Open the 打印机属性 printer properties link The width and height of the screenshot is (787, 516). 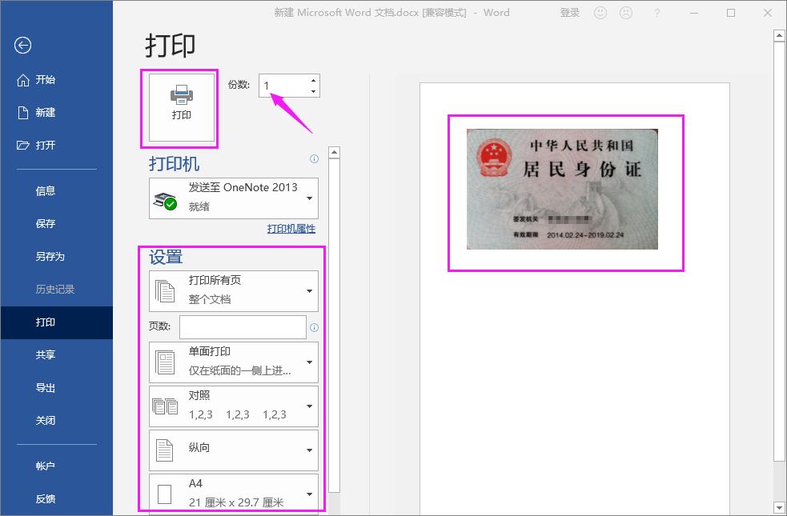click(290, 229)
